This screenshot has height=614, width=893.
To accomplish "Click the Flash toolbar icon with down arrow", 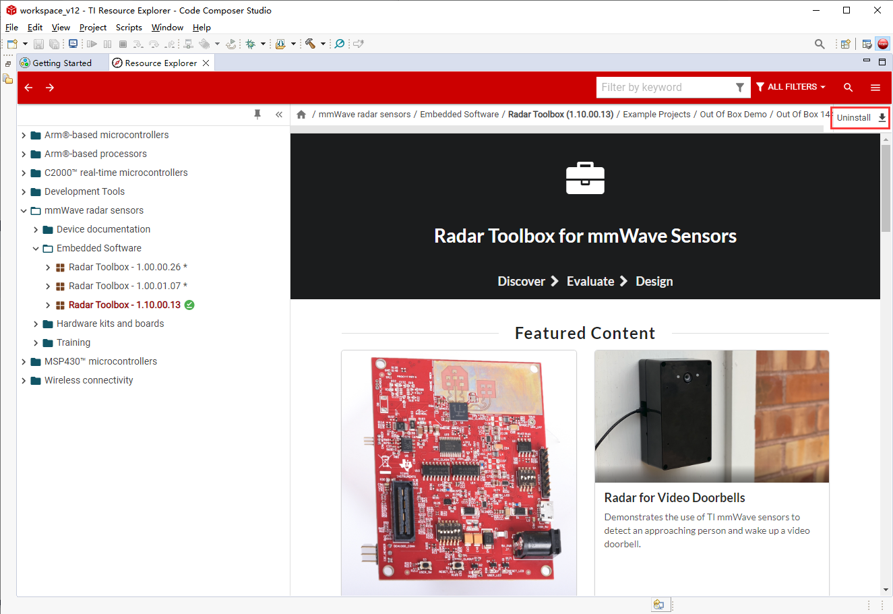I will (x=280, y=44).
